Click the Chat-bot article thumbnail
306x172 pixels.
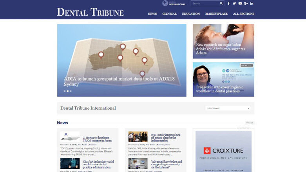70,163
